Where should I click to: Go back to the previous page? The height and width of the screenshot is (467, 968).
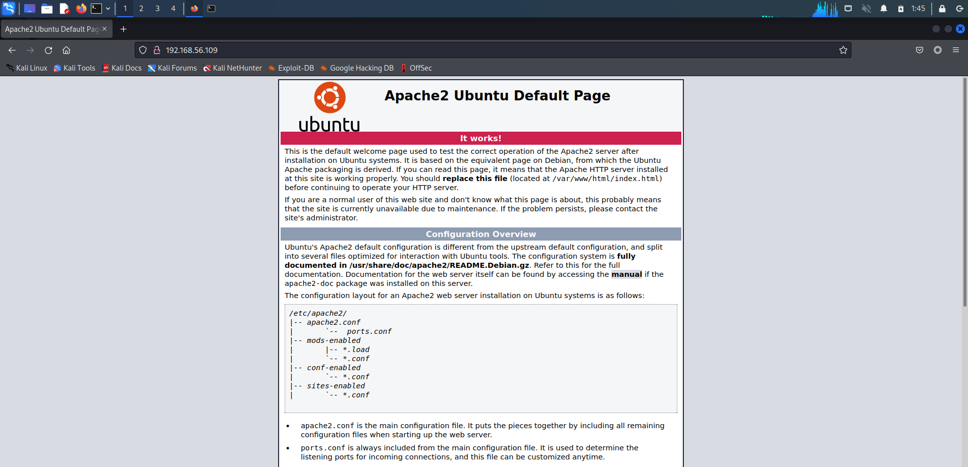(12, 50)
